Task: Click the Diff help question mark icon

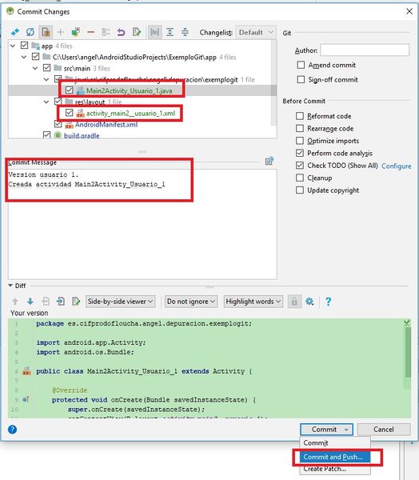Action: point(328,302)
